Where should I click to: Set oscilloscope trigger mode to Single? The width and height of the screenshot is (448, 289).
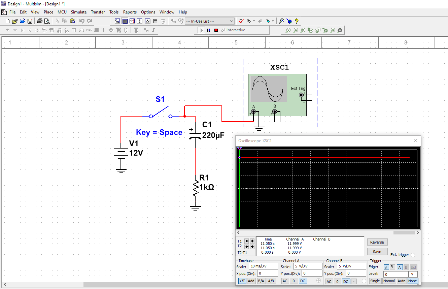click(375, 281)
